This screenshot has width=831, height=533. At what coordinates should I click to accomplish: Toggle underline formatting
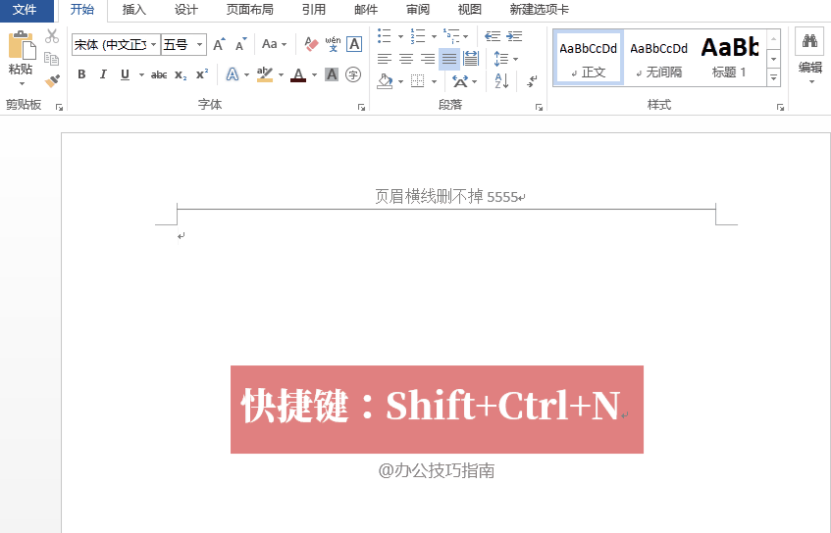click(125, 74)
